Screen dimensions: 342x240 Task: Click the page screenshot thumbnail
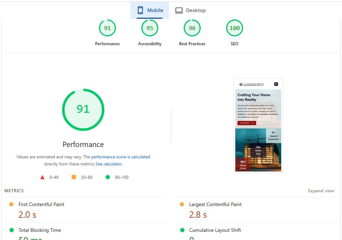pos(258,125)
